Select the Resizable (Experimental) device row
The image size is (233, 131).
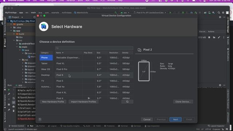click(x=94, y=57)
